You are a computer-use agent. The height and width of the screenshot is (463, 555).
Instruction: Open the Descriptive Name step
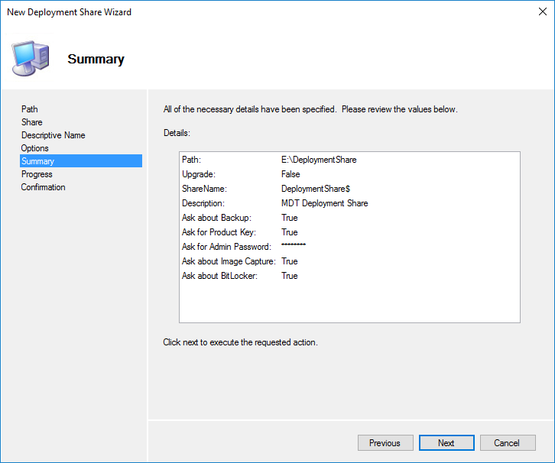(54, 135)
